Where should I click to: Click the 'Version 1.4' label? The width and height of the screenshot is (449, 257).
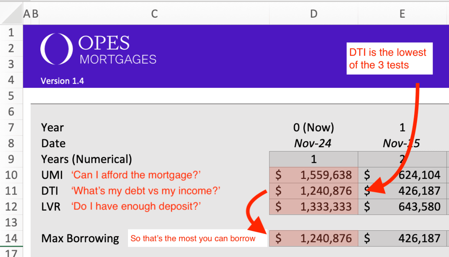[x=62, y=81]
